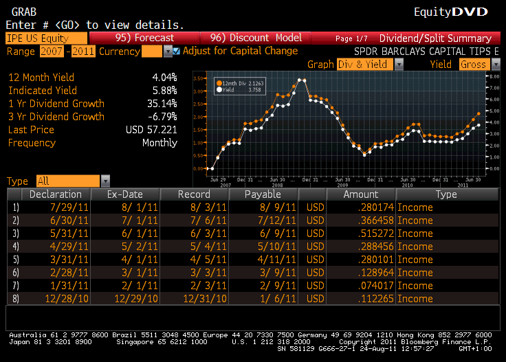Click 3 Yr Dividend Growth value -6.79%
This screenshot has width=506, height=362.
[x=162, y=116]
